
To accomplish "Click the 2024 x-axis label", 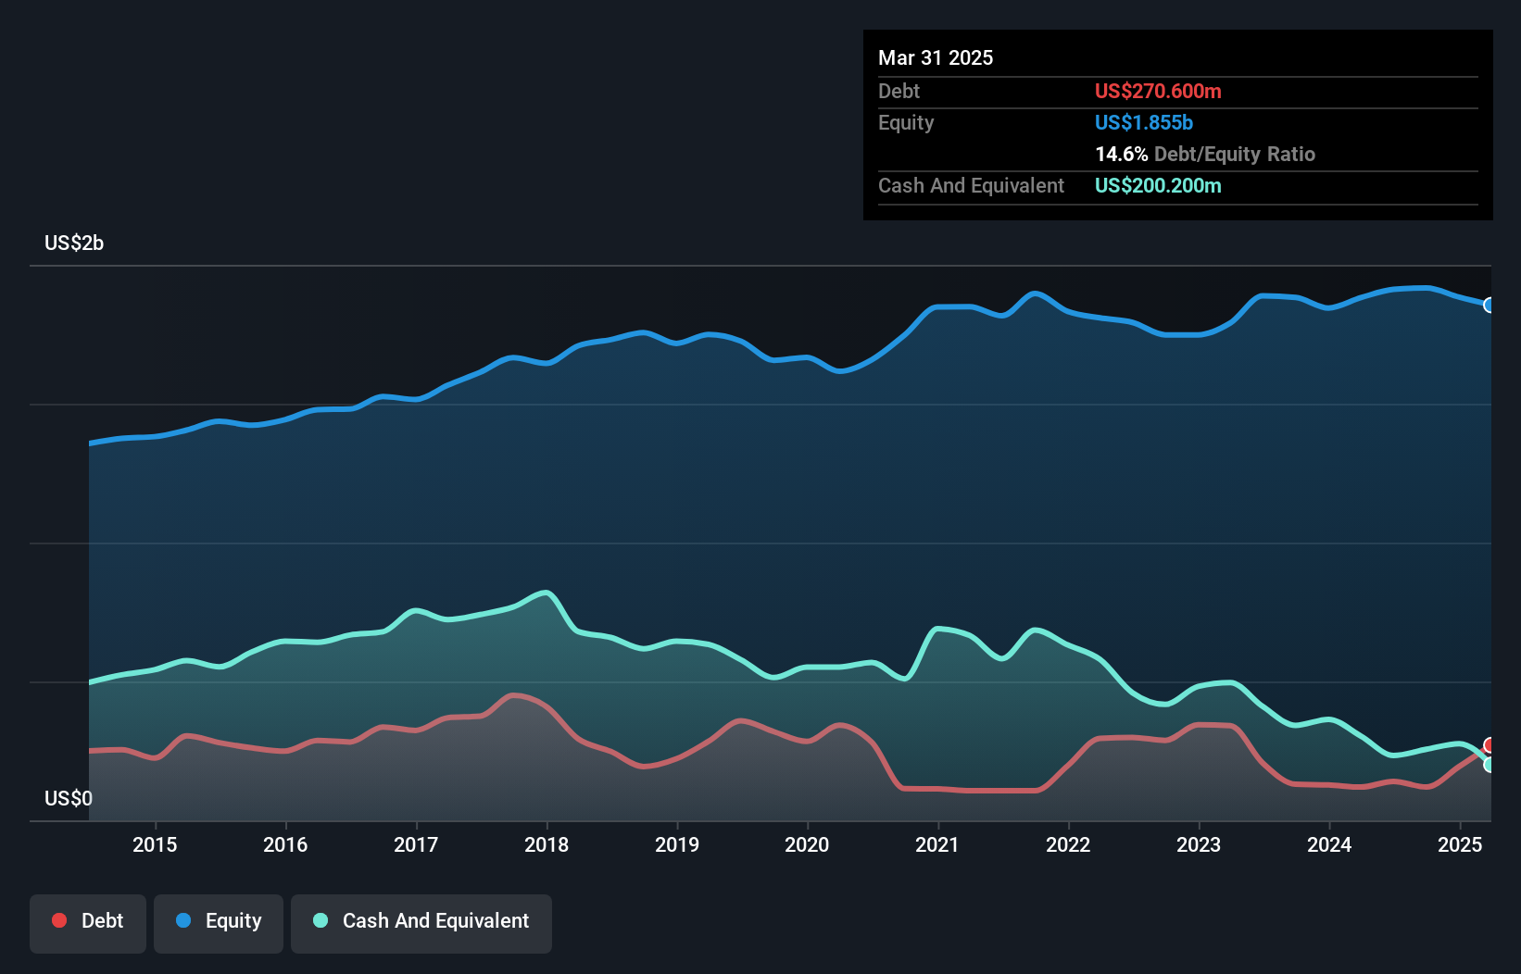I will pos(1329,844).
